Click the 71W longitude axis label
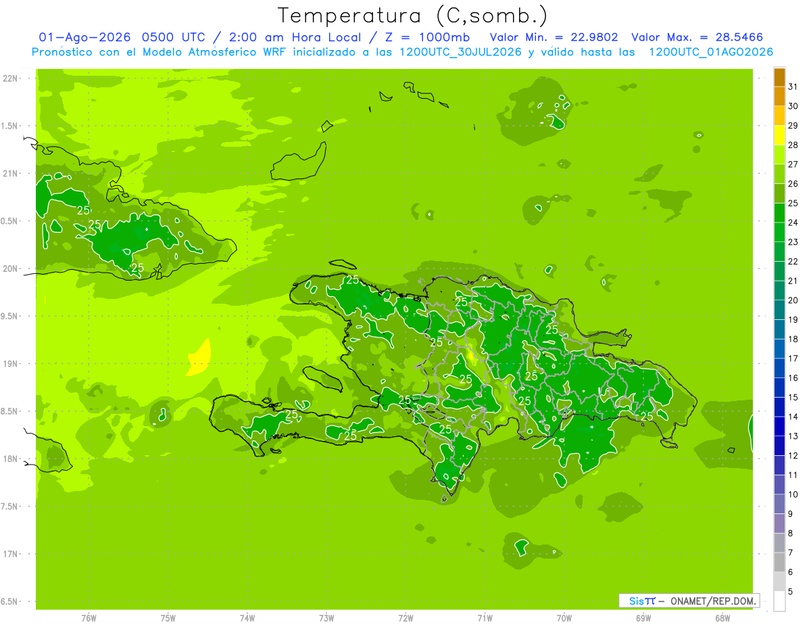This screenshot has height=627, width=811. [485, 618]
